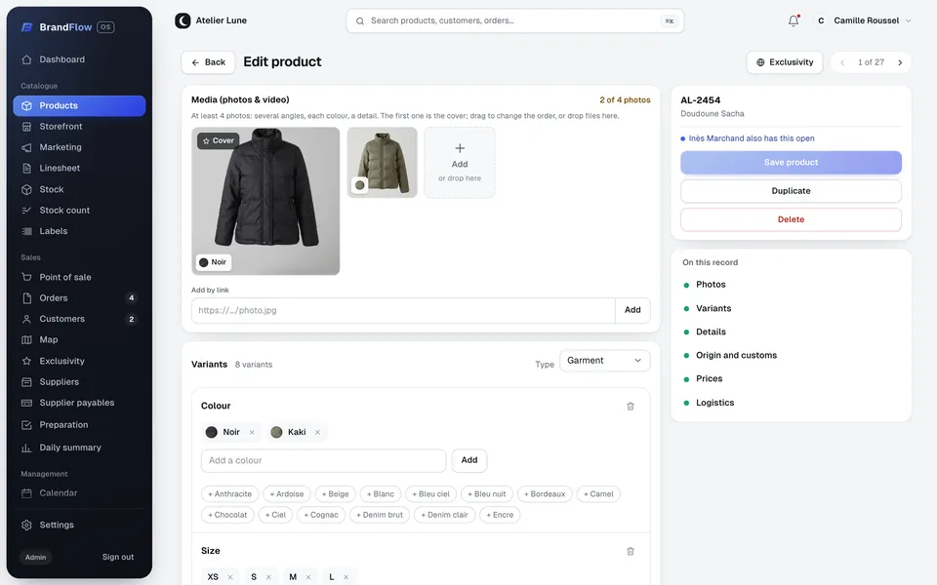
Task: Click the Daily summary chart icon
Action: (26, 448)
